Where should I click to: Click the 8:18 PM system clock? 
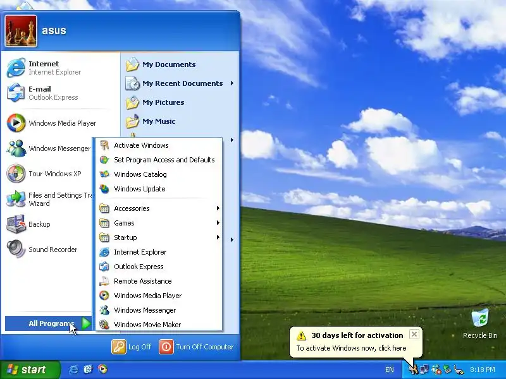coord(483,370)
